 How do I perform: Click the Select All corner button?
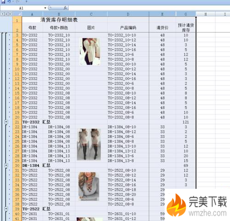click(17, 14)
